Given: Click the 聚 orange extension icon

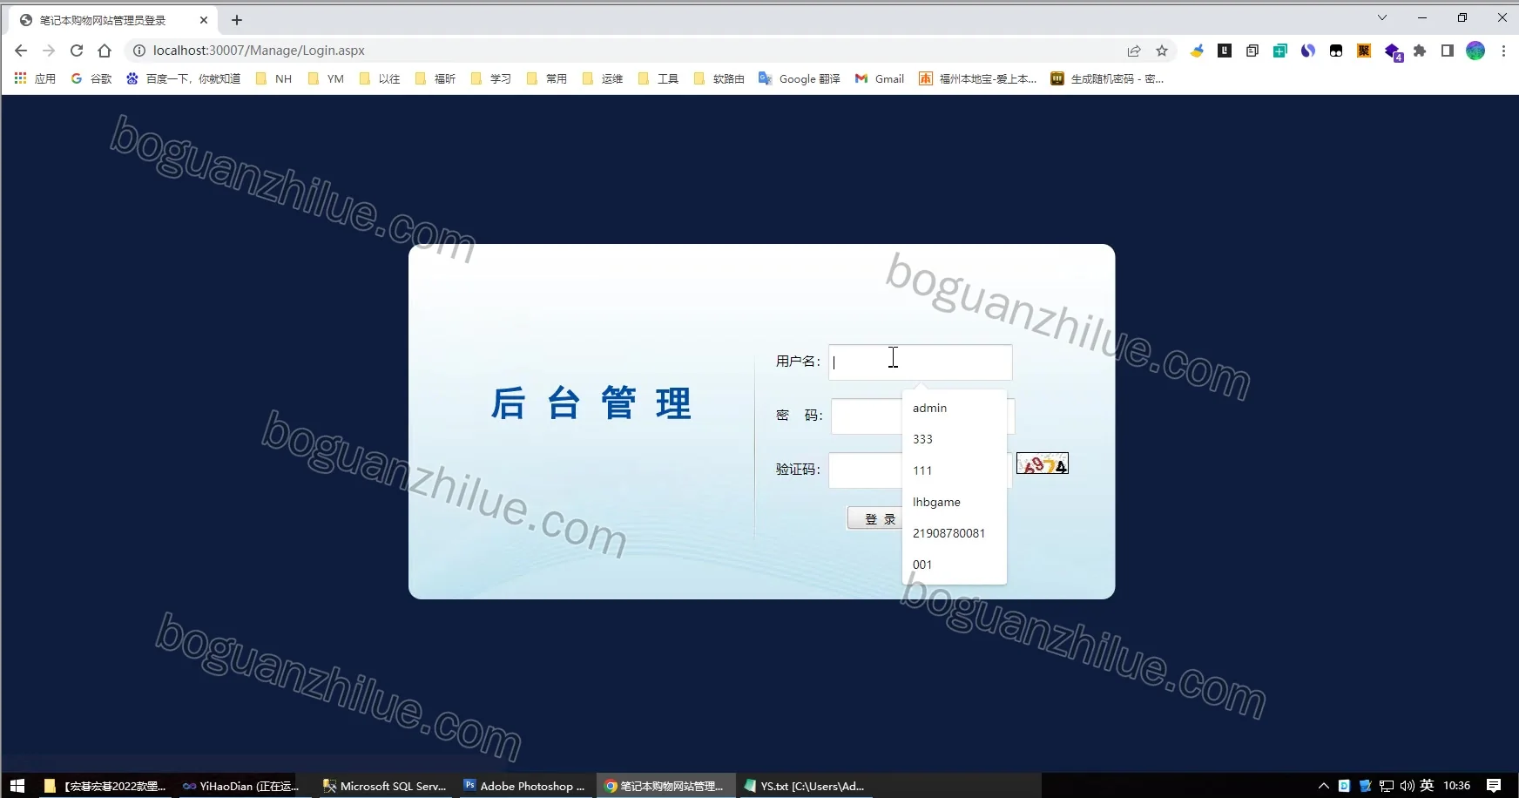Looking at the screenshot, I should (x=1364, y=51).
